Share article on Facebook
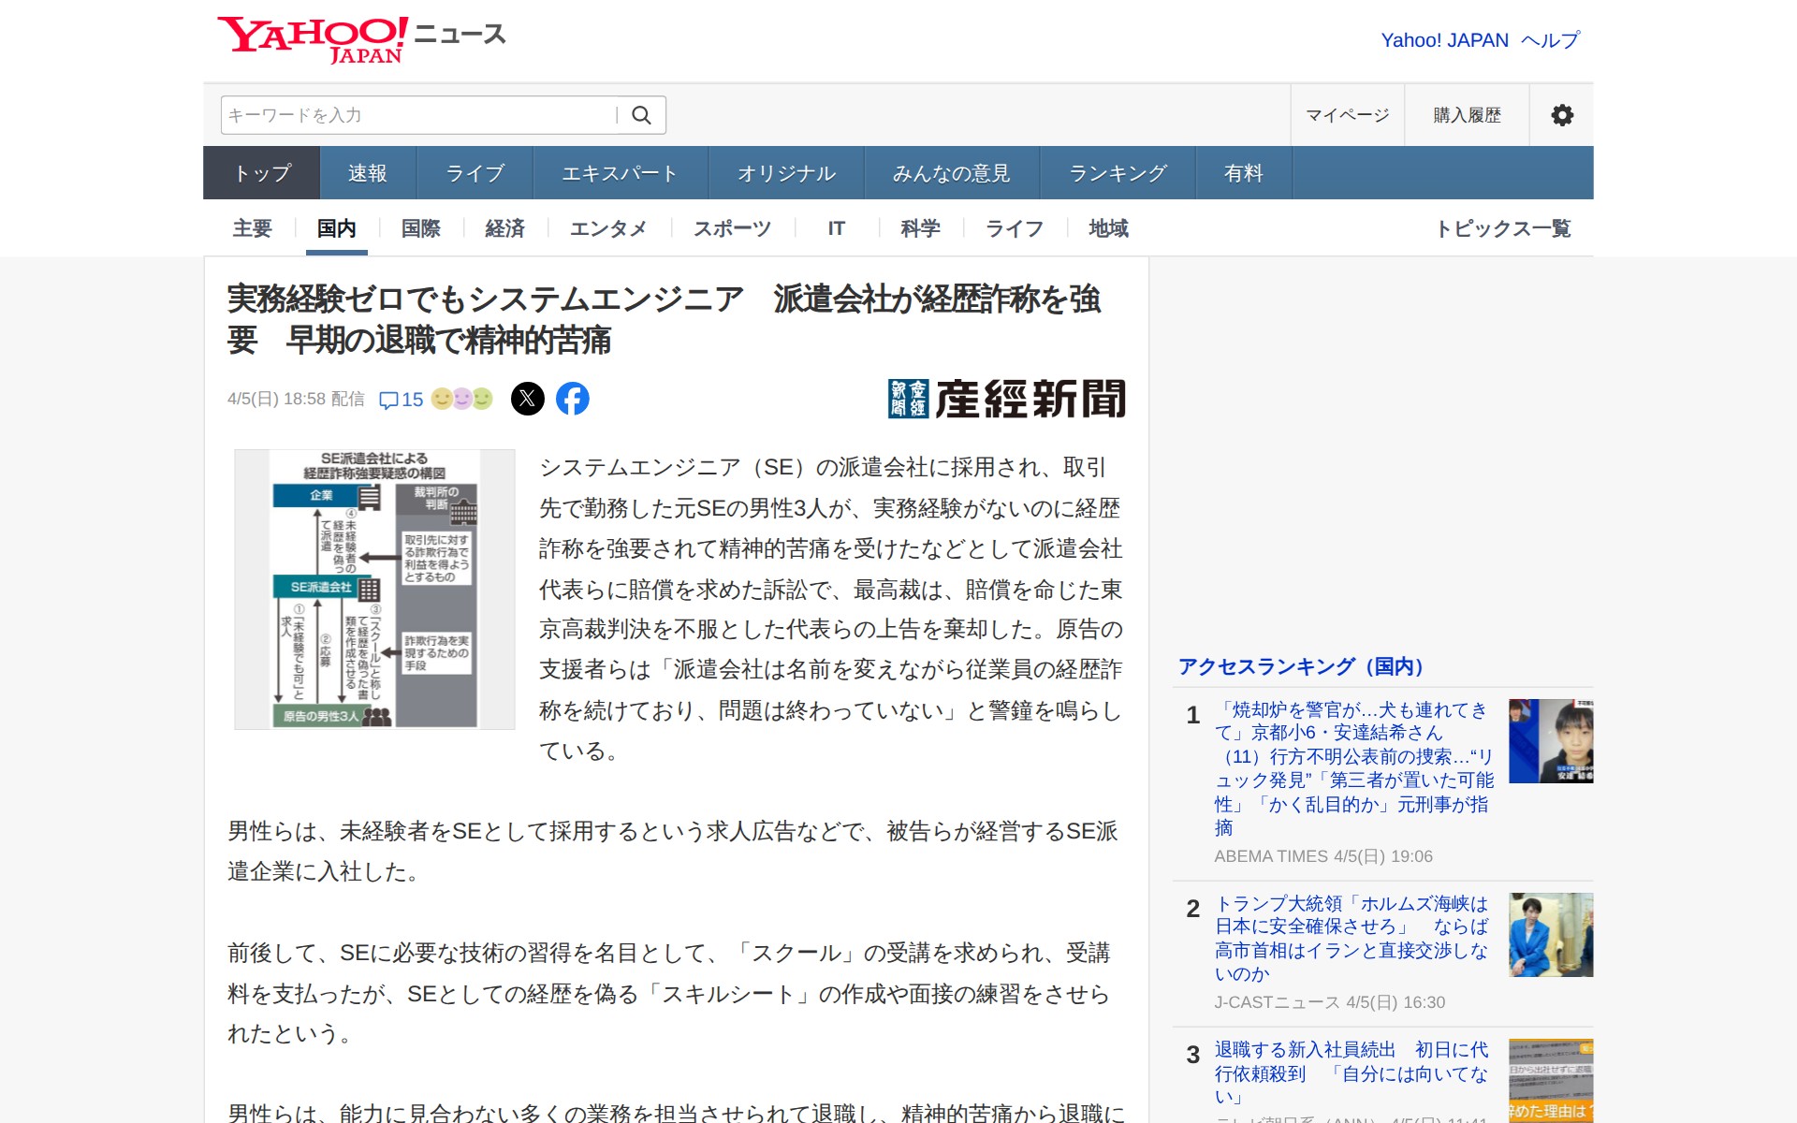Image resolution: width=1797 pixels, height=1123 pixels. [x=573, y=399]
